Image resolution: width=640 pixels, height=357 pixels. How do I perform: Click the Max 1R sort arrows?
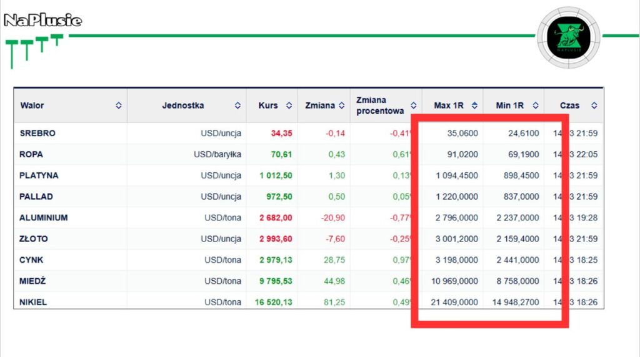tap(474, 105)
